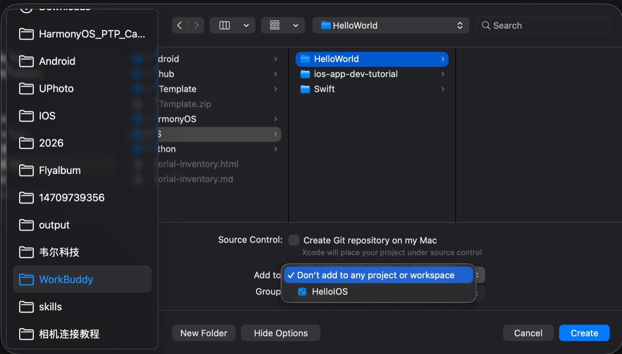Click the orial-inventory.md file row

click(219, 179)
